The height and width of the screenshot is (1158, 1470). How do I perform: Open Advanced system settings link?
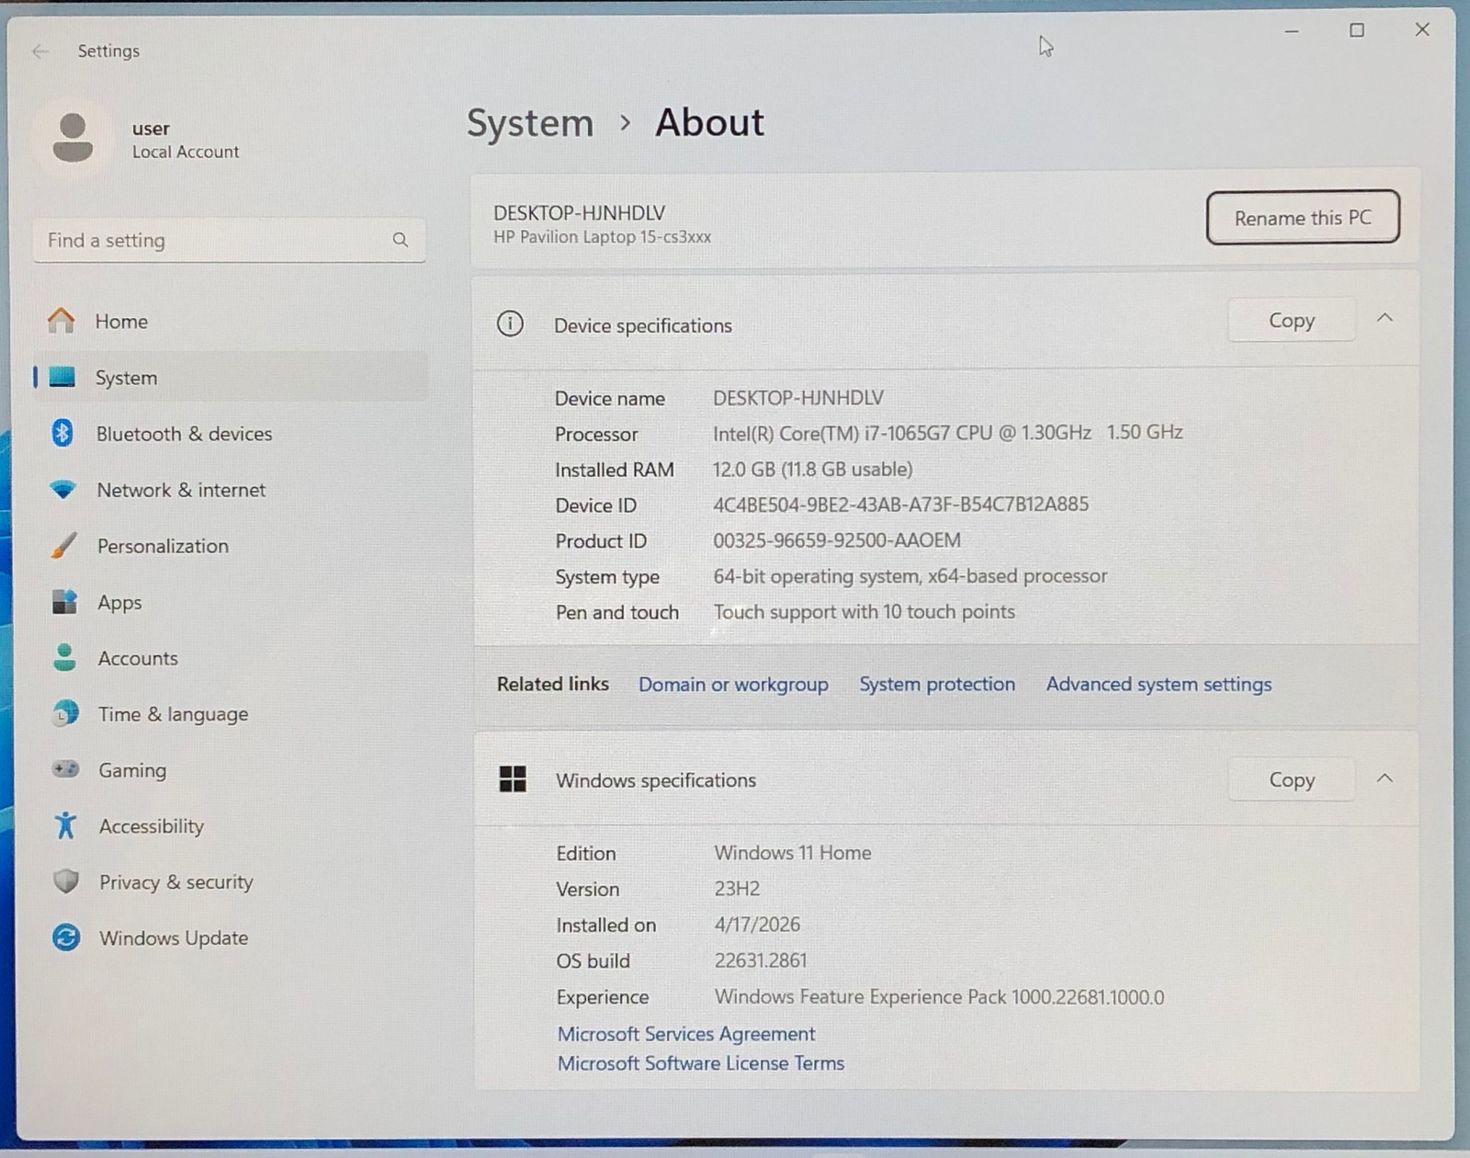(1159, 684)
